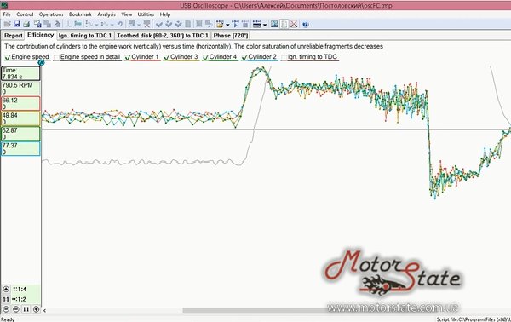Open help with the blue question mark icon
511x322 pixels.
coord(306,25)
